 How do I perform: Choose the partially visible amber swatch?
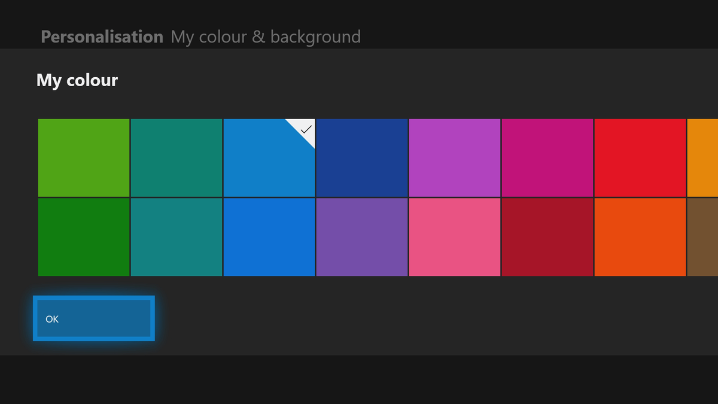(703, 157)
